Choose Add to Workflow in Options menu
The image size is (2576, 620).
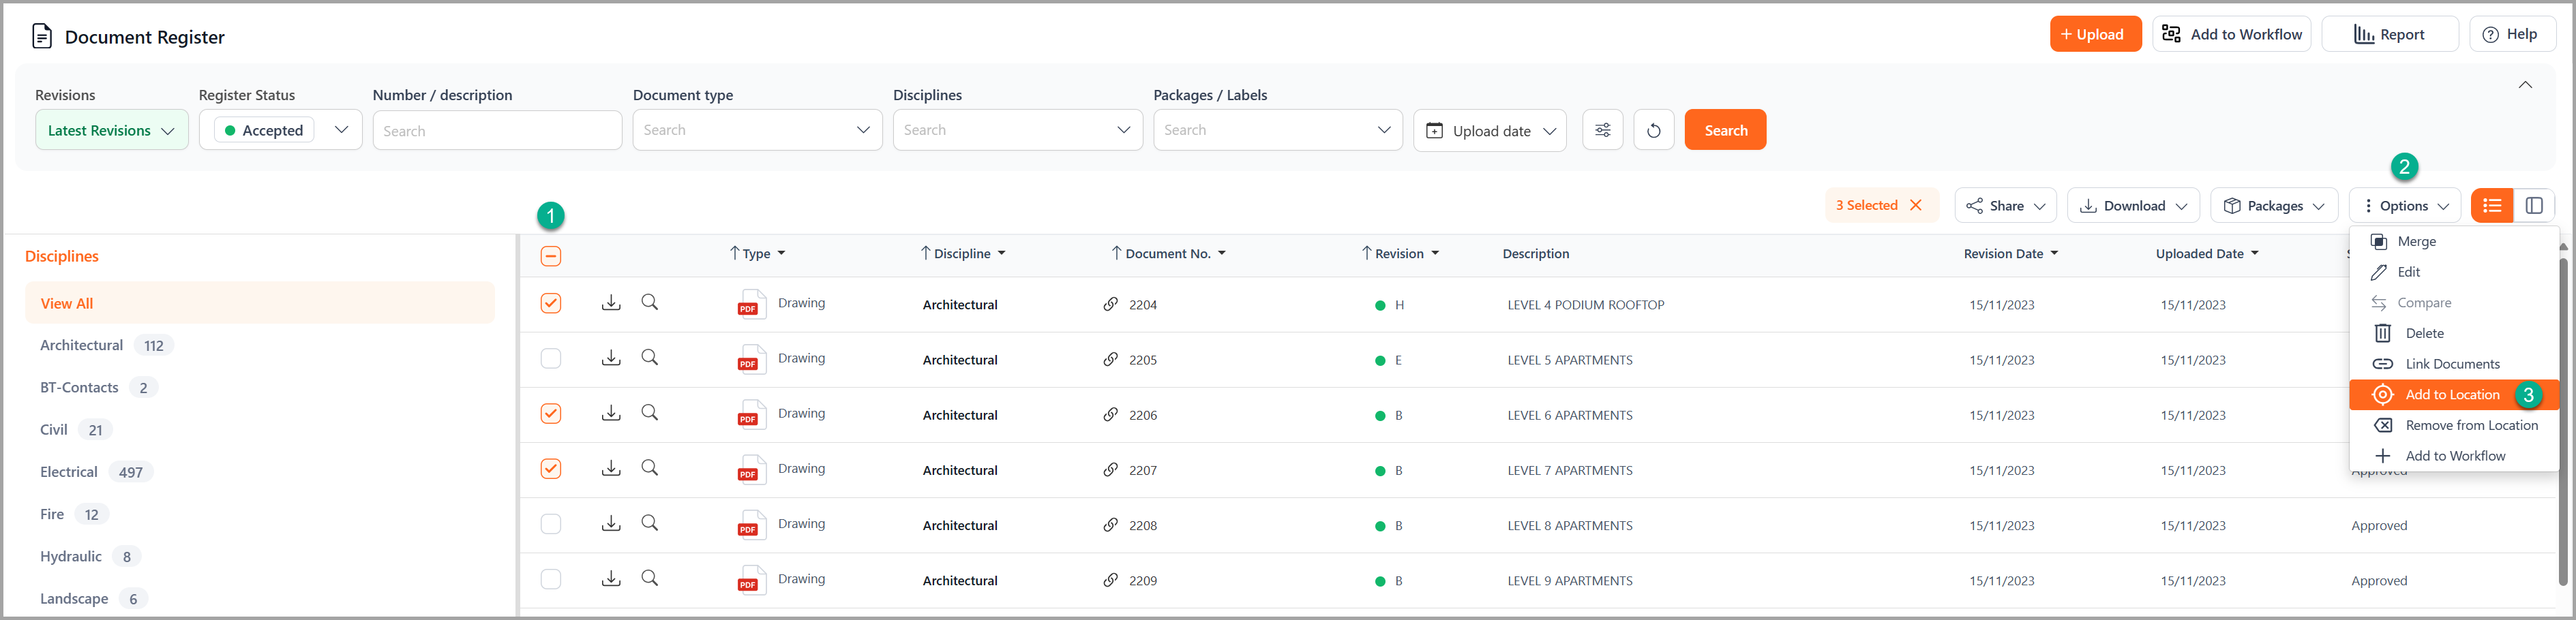click(x=2453, y=456)
